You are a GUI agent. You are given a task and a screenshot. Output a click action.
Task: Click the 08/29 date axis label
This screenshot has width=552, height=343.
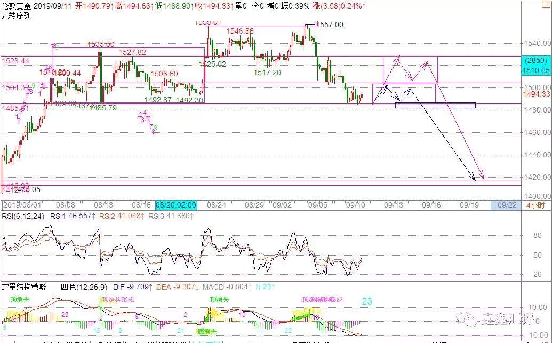[254, 205]
